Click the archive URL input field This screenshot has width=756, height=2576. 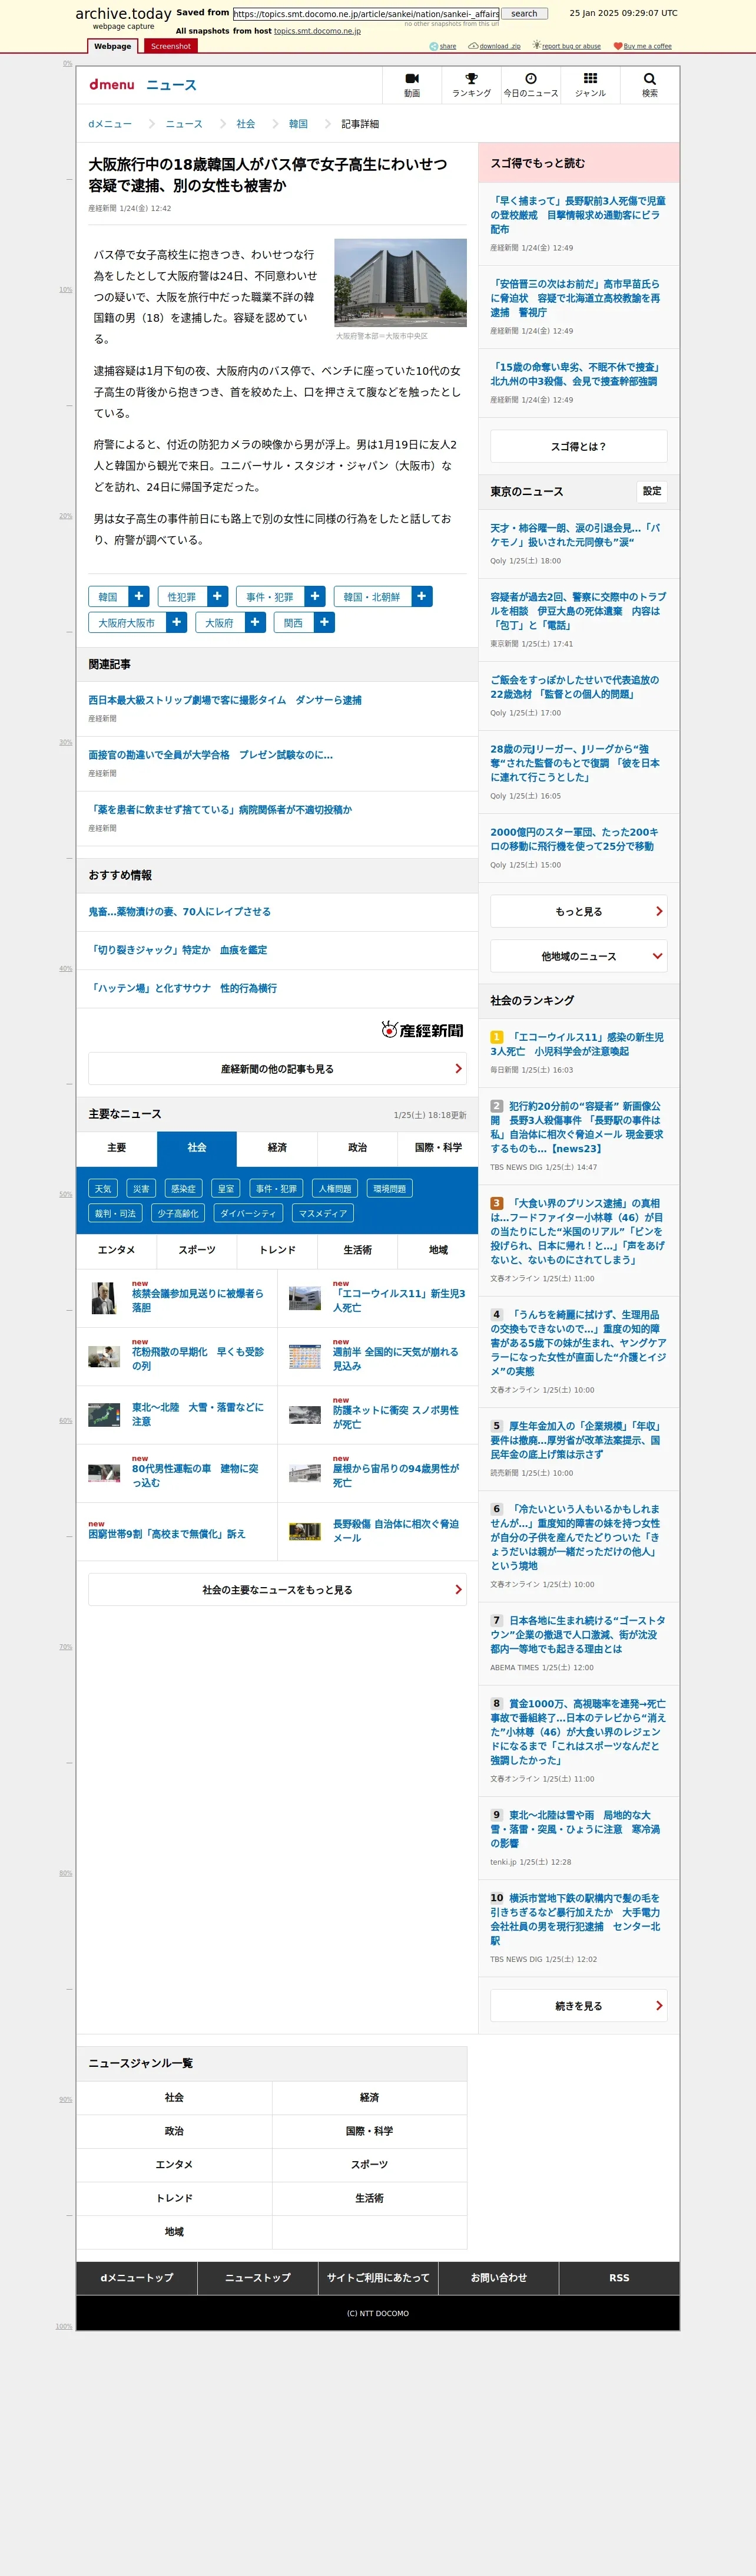(366, 14)
